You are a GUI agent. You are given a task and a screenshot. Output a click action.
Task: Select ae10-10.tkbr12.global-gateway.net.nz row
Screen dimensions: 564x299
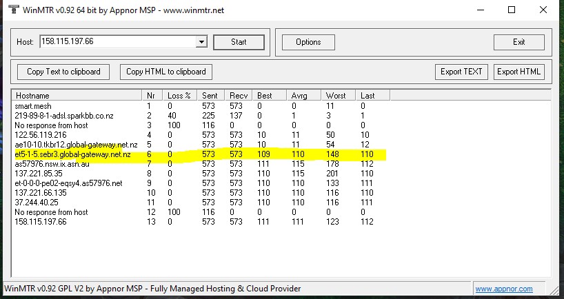[x=201, y=145]
